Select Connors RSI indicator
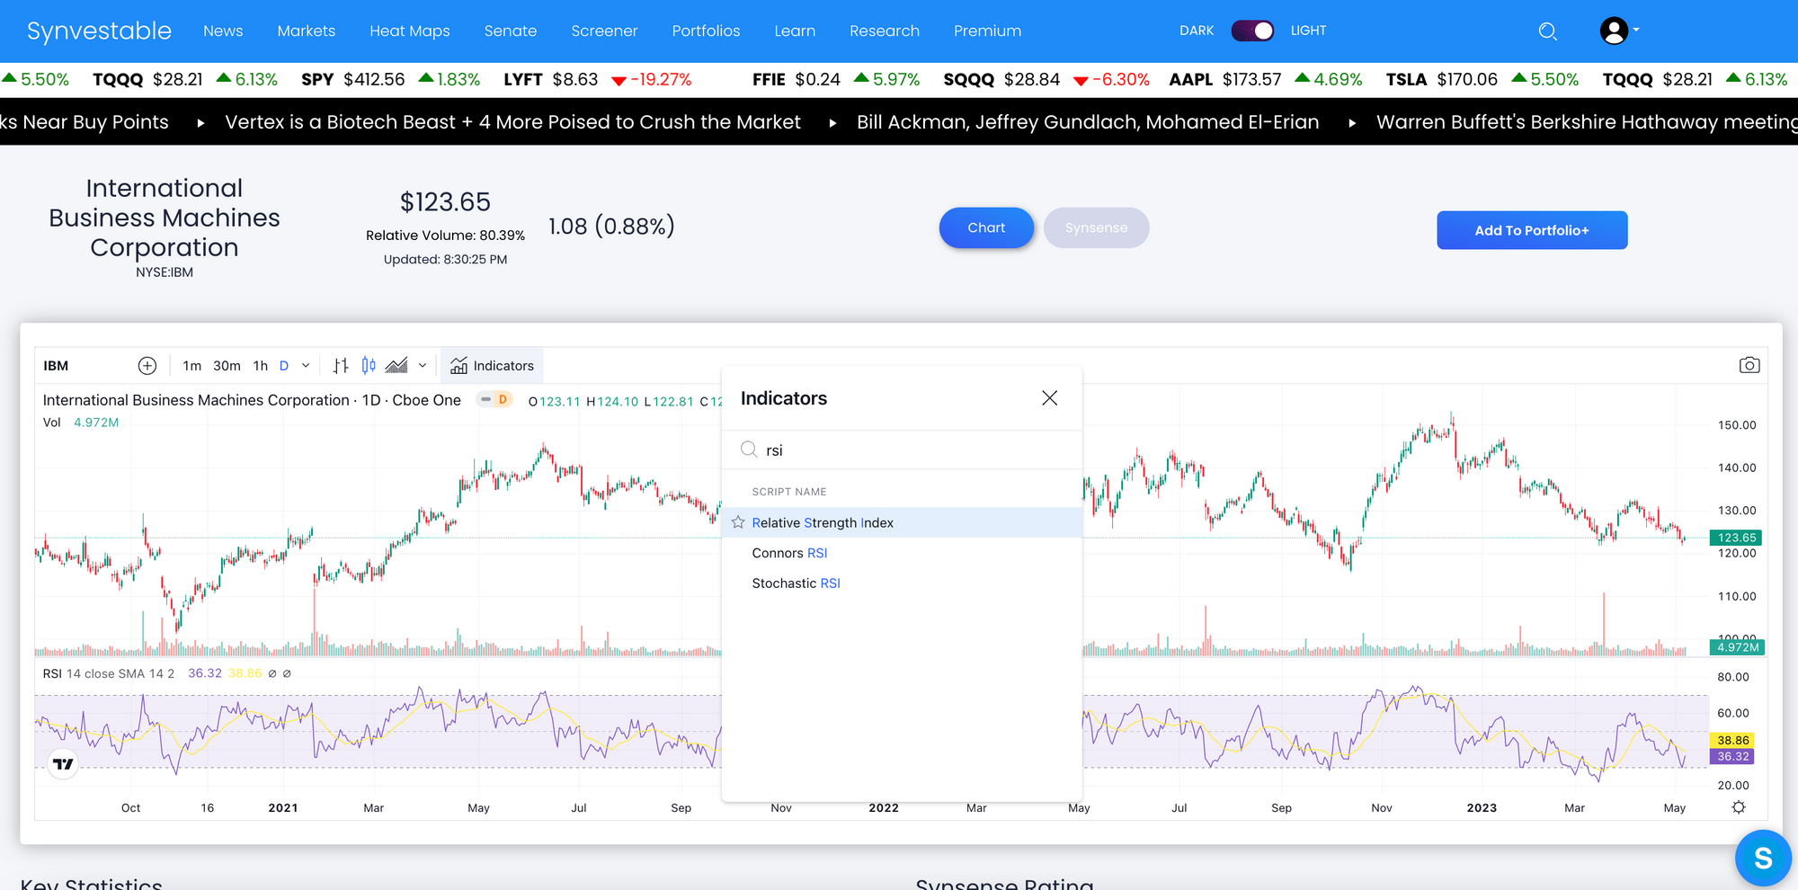This screenshot has height=890, width=1798. tap(903, 553)
